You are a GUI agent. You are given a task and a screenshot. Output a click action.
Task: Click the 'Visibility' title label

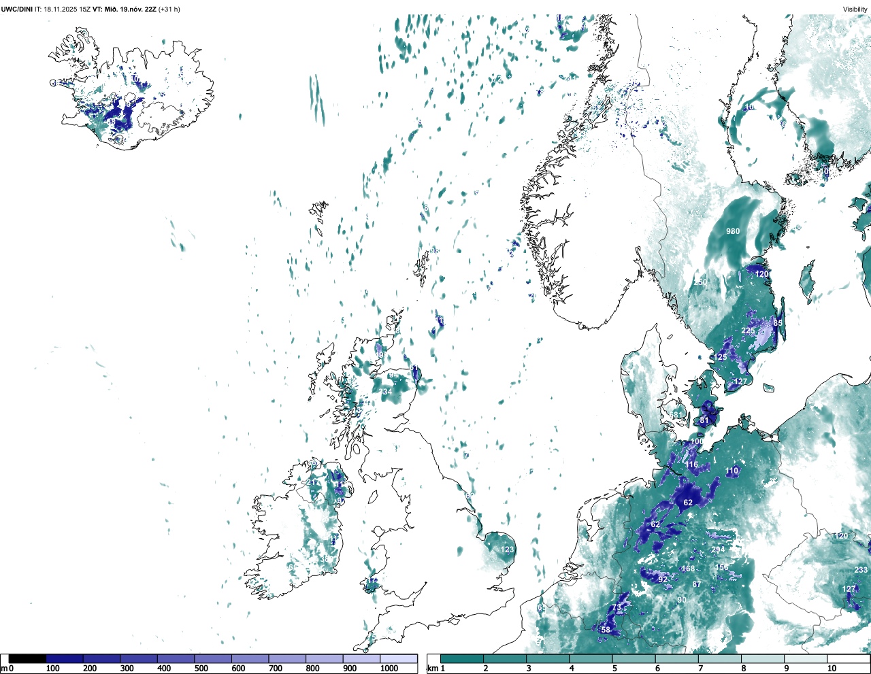coord(855,10)
